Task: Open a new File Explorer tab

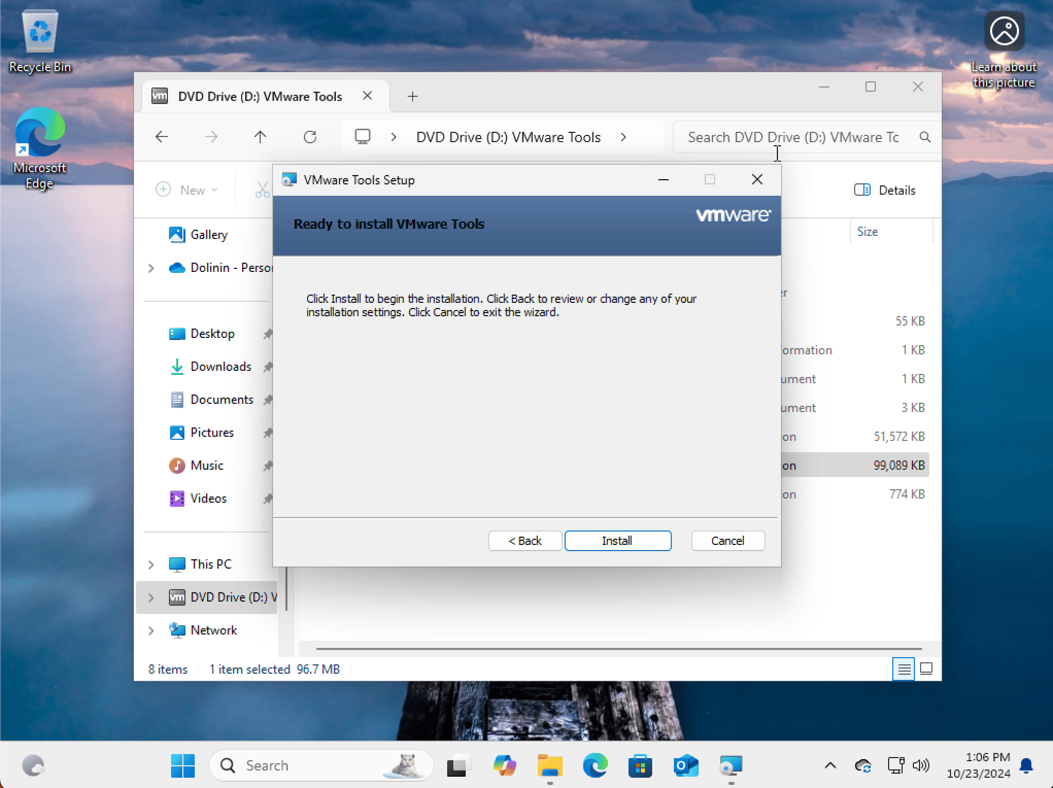Action: pos(413,96)
